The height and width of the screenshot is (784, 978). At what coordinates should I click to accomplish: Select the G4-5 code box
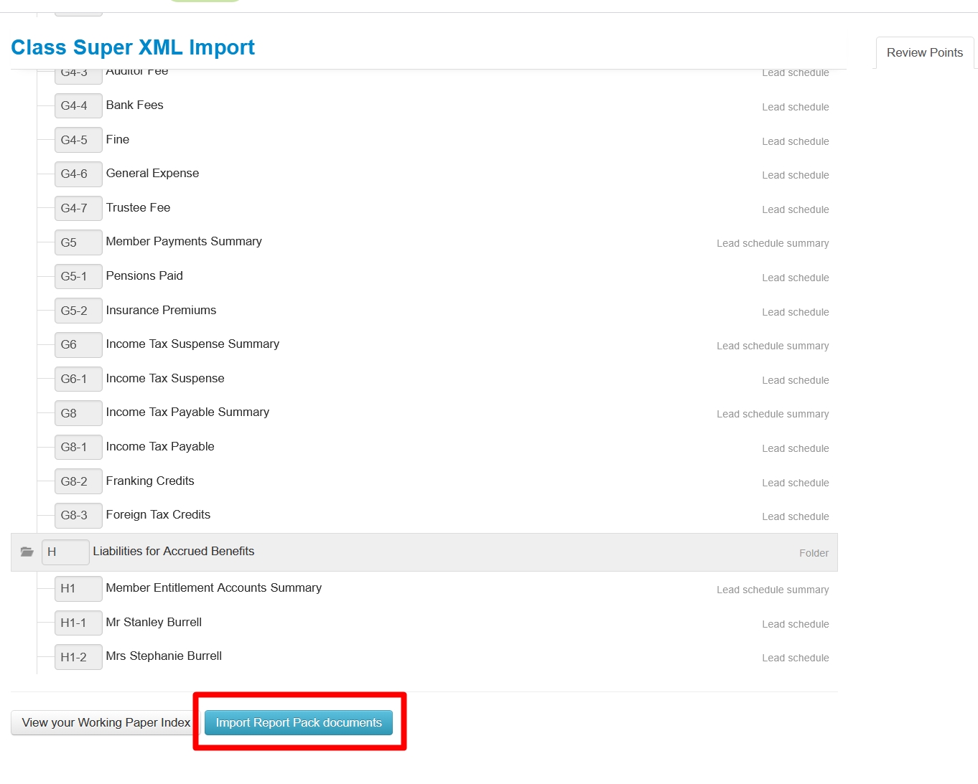78,140
